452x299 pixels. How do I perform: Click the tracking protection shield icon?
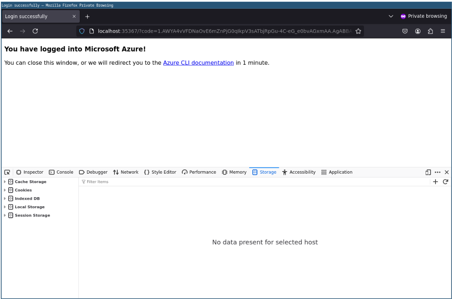tap(82, 31)
